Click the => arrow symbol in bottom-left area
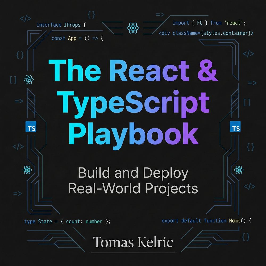This screenshot has width=266, height=266. click(17, 193)
